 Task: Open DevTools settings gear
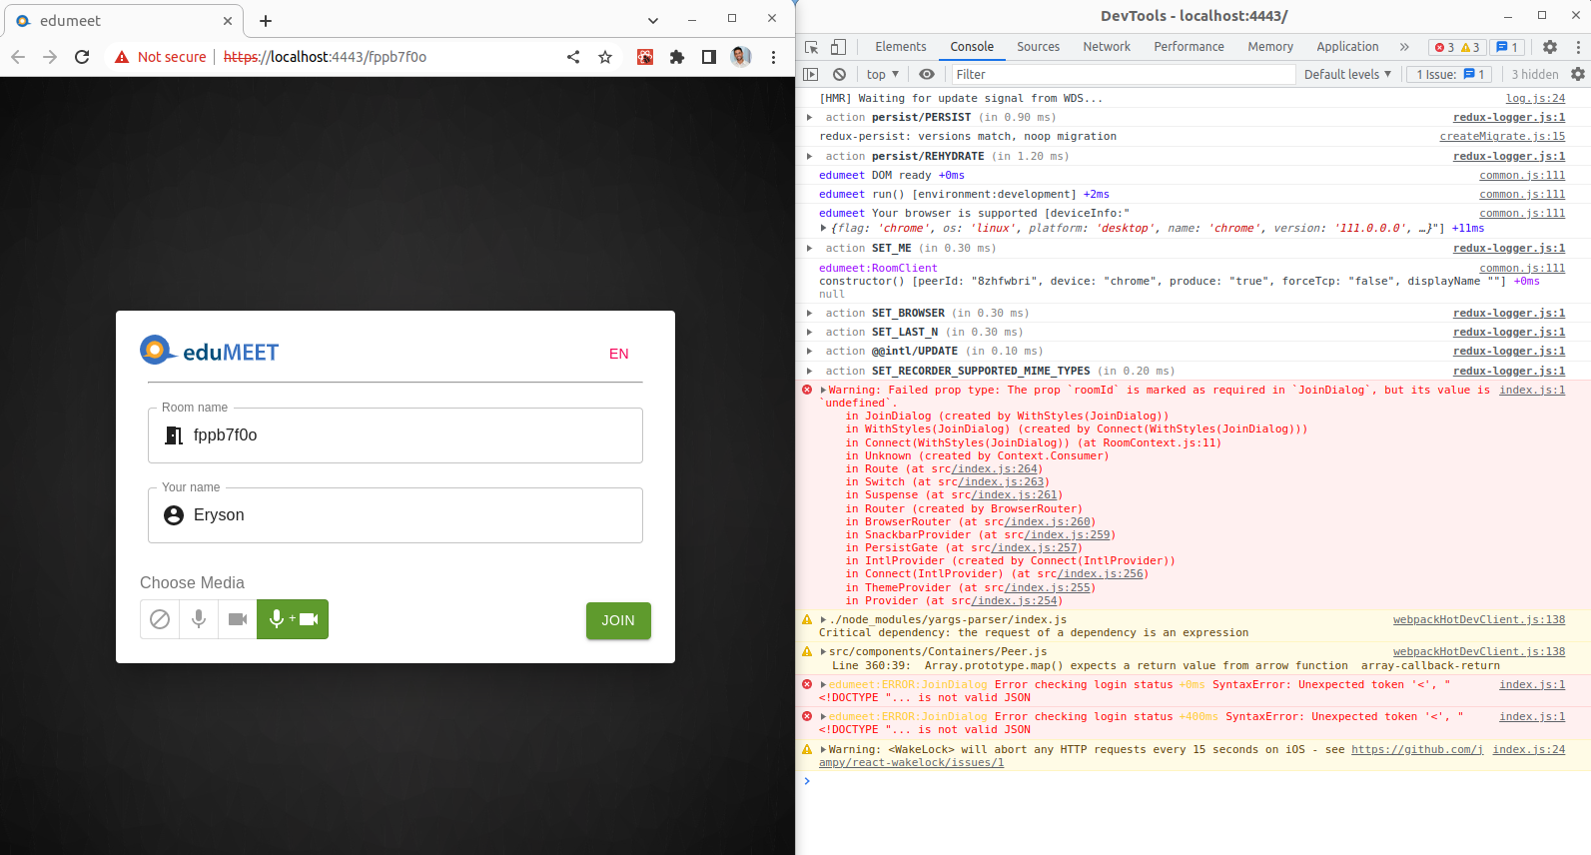[x=1550, y=47]
